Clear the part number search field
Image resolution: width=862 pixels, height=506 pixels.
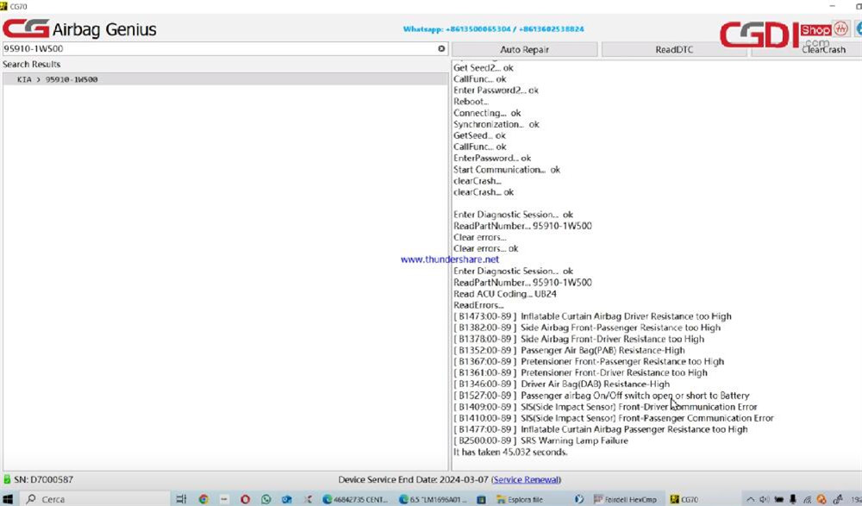tap(441, 48)
